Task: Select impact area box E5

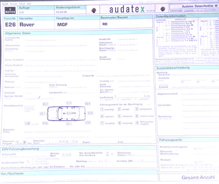Action: (x=90, y=113)
